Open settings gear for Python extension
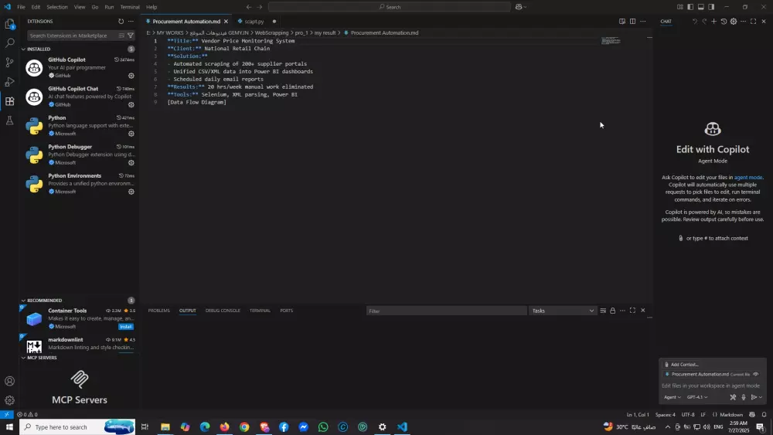 point(131,134)
